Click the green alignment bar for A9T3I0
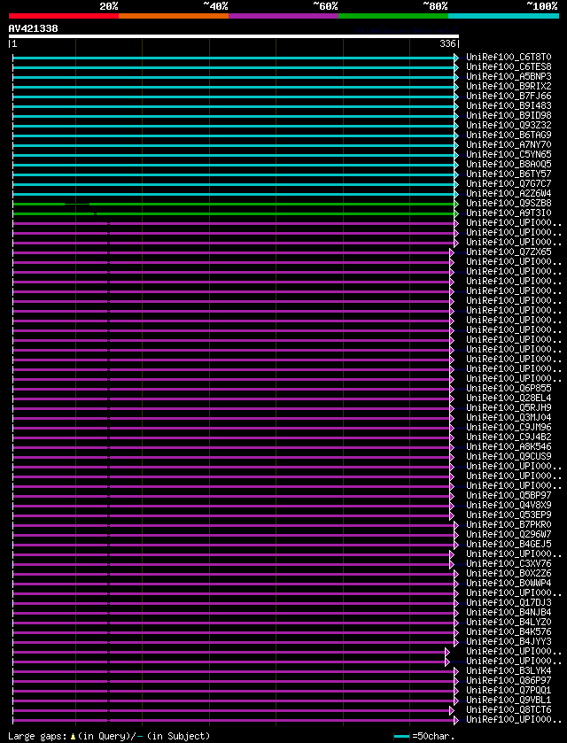This screenshot has width=567, height=743. [x=234, y=213]
